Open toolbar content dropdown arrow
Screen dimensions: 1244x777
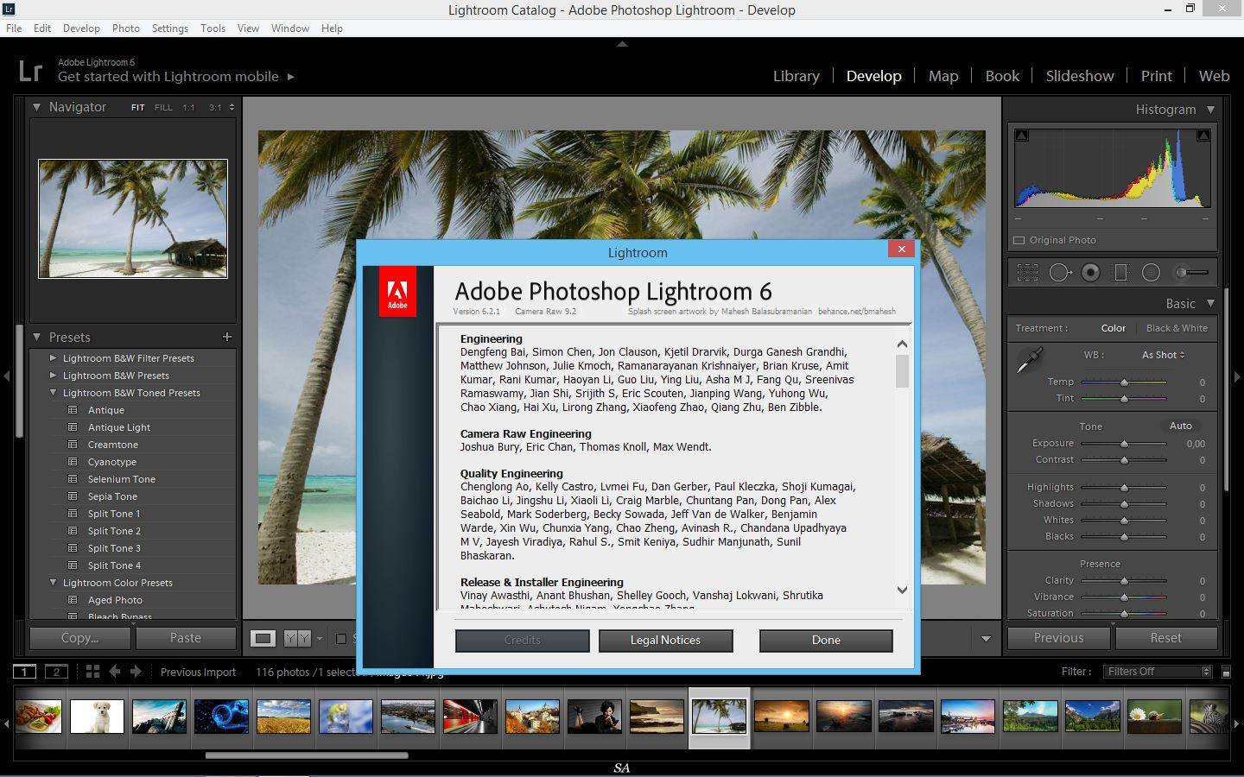(x=986, y=639)
